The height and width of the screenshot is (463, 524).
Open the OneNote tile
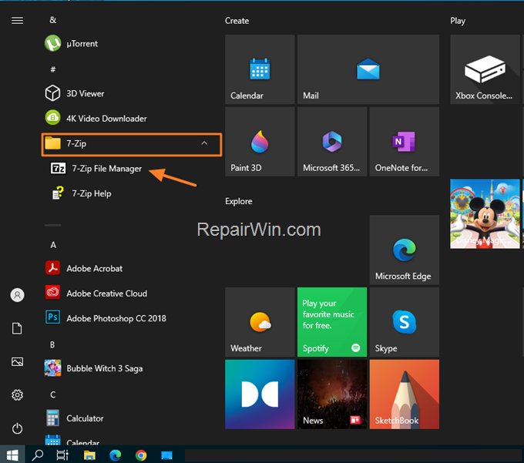(404, 141)
